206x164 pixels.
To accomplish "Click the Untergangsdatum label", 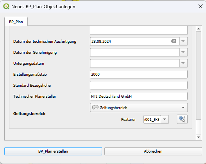I will 29,64.
